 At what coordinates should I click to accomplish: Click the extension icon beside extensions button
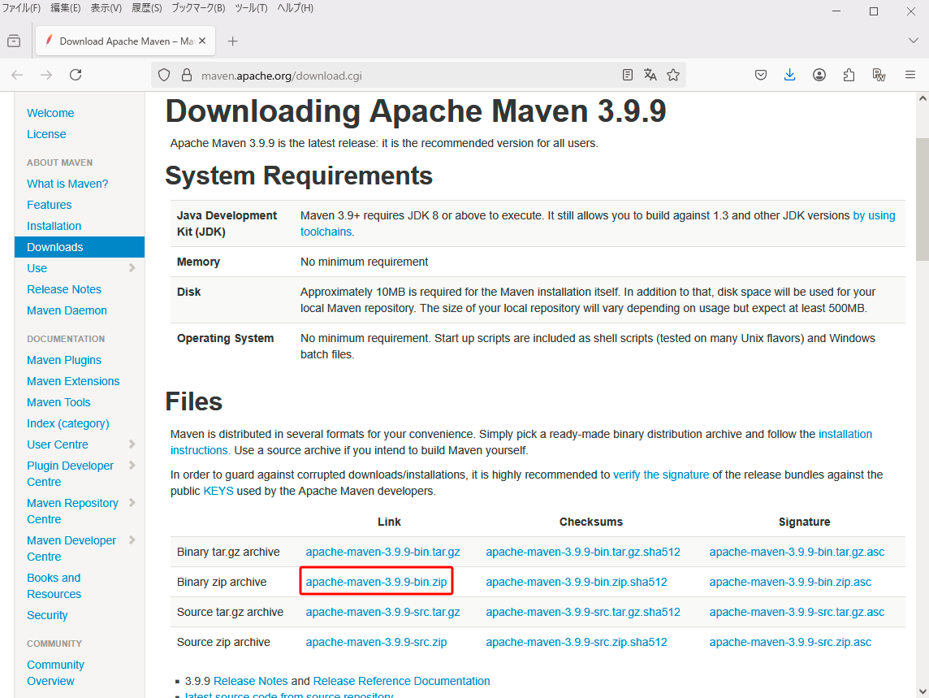click(x=879, y=75)
